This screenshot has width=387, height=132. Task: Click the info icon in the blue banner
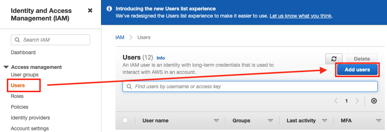[x=109, y=9]
